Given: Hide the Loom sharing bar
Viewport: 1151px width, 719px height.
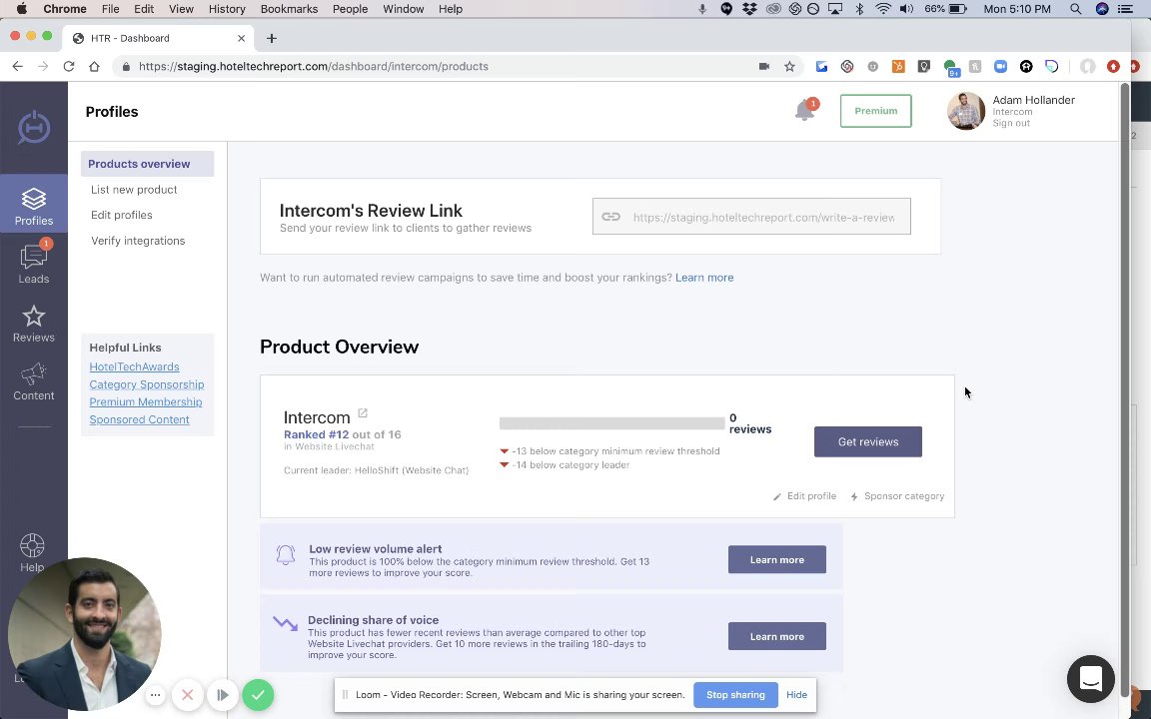Looking at the screenshot, I should [x=796, y=695].
